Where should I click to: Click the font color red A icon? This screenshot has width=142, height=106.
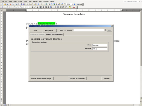coord(74,7)
